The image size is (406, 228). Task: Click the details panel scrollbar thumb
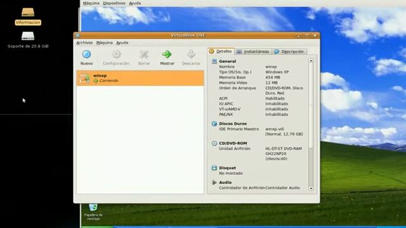point(311,106)
